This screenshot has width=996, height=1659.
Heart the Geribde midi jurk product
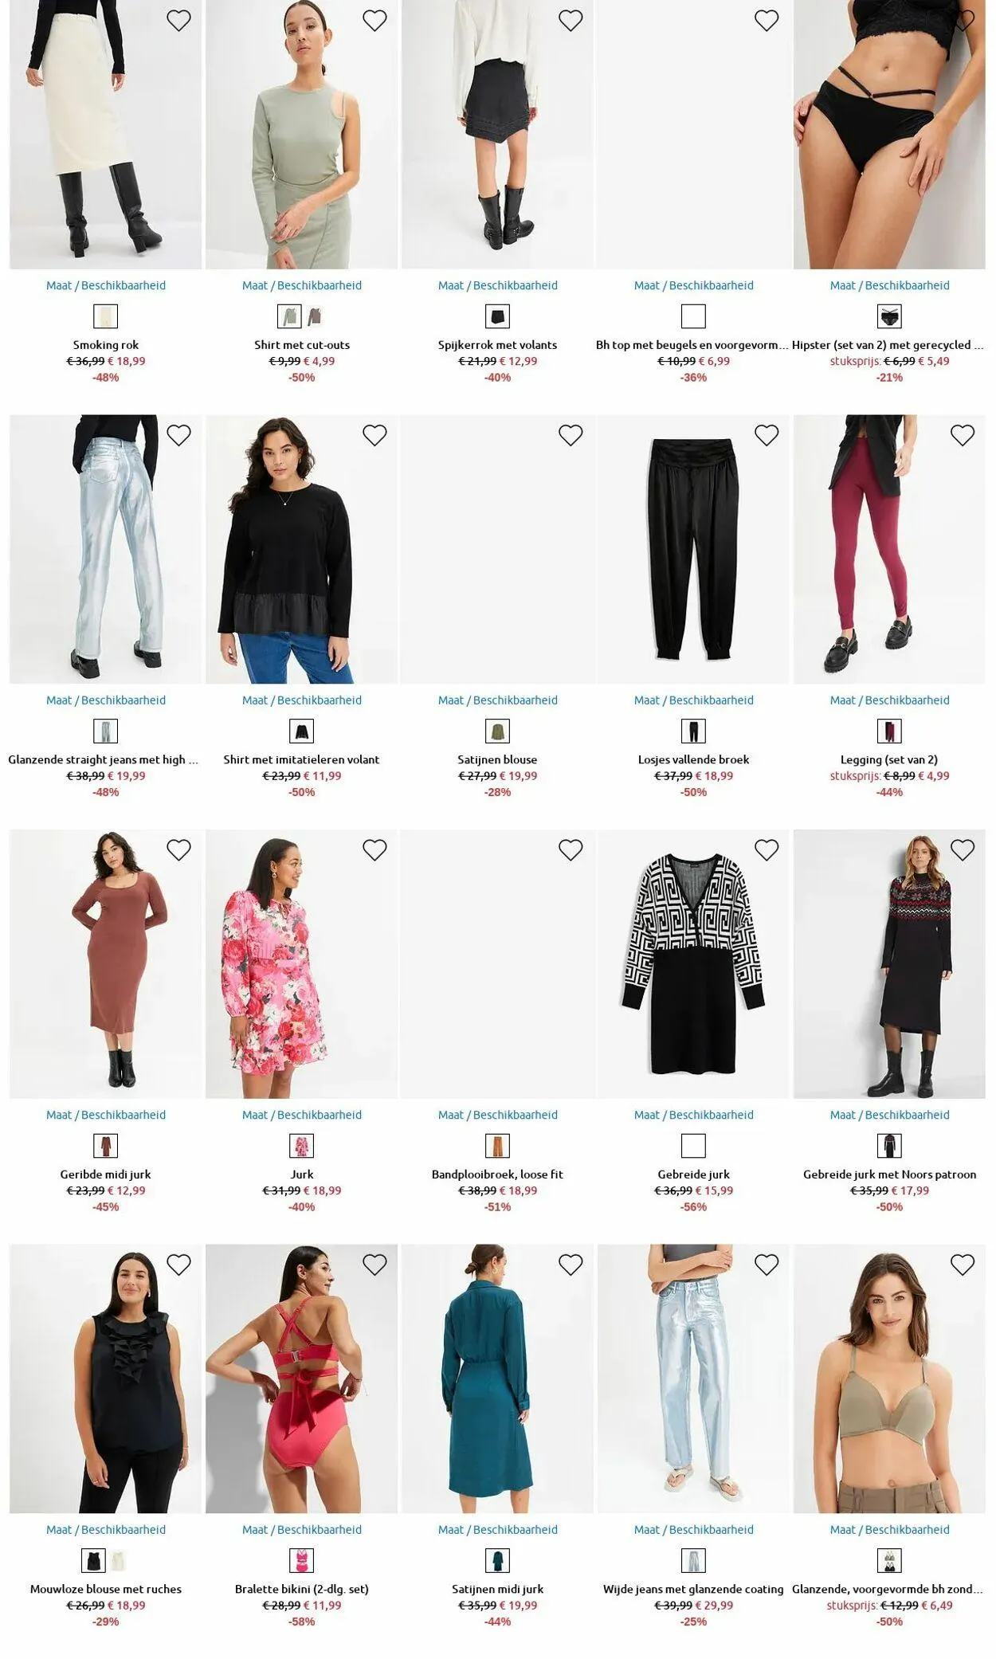178,850
